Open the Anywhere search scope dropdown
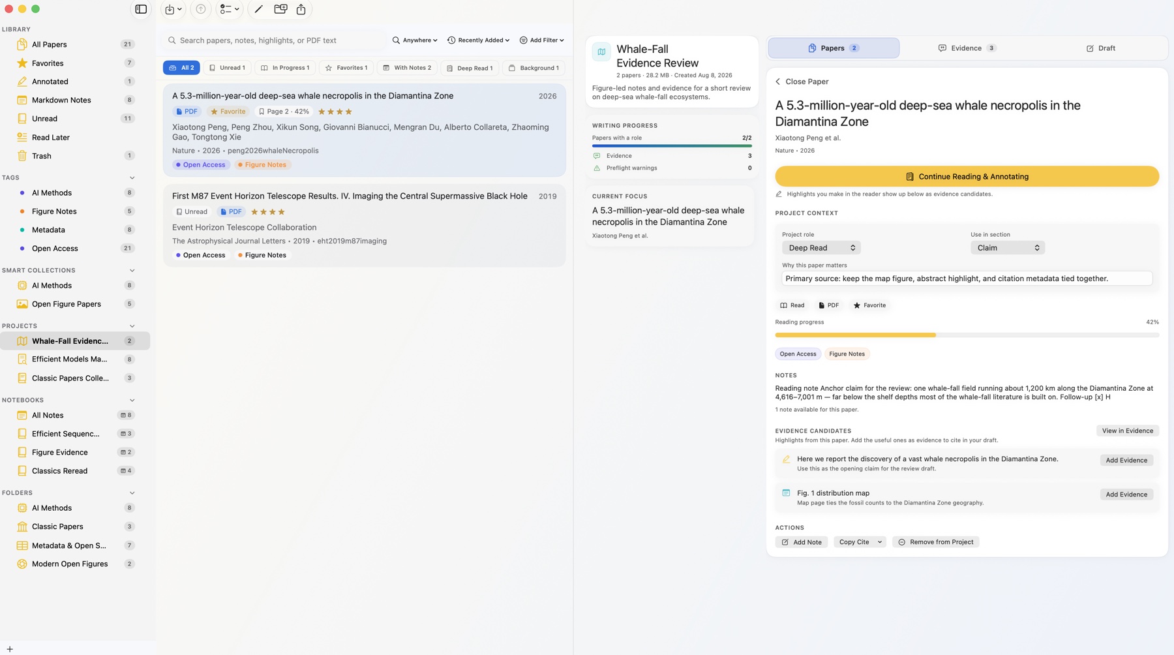This screenshot has height=655, width=1174. pyautogui.click(x=415, y=40)
